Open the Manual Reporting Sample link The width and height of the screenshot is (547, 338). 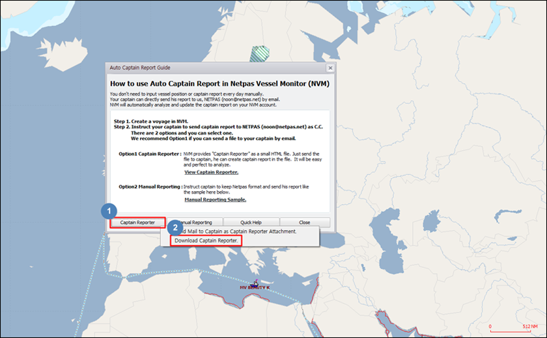point(216,200)
